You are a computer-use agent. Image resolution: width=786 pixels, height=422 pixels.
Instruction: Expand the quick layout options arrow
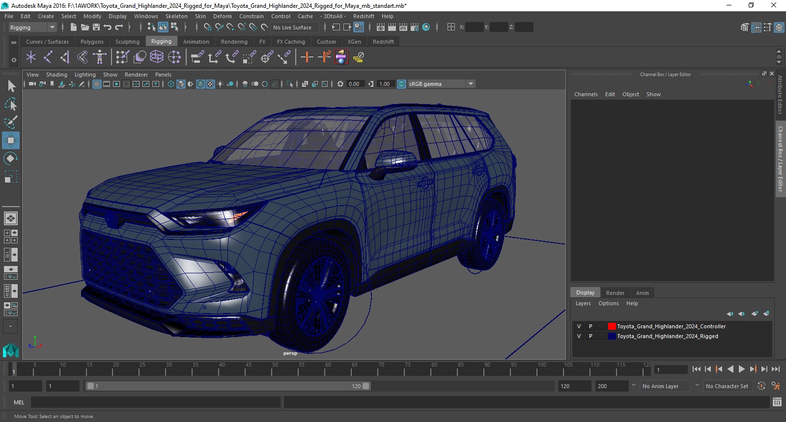tap(10, 326)
